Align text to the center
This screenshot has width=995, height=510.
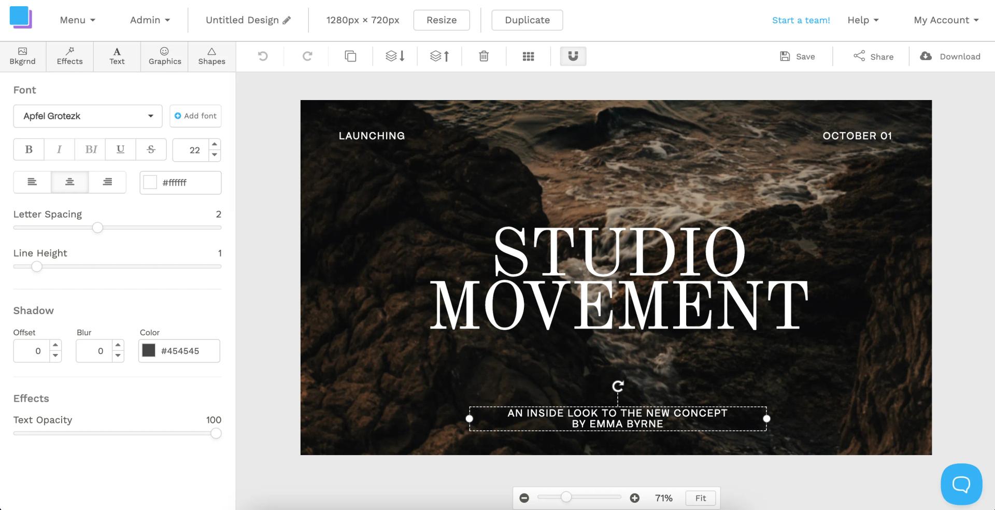point(69,182)
